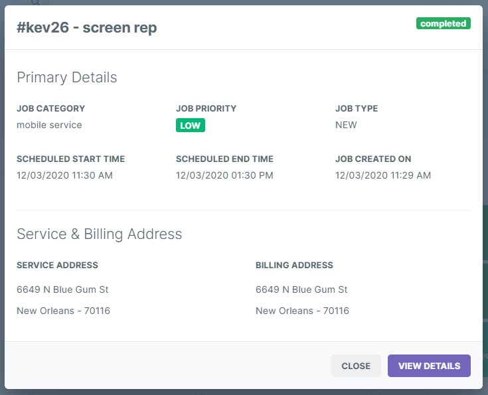Click New Orleans - 70116 under Billing Address
This screenshot has height=395, width=488.
302,311
